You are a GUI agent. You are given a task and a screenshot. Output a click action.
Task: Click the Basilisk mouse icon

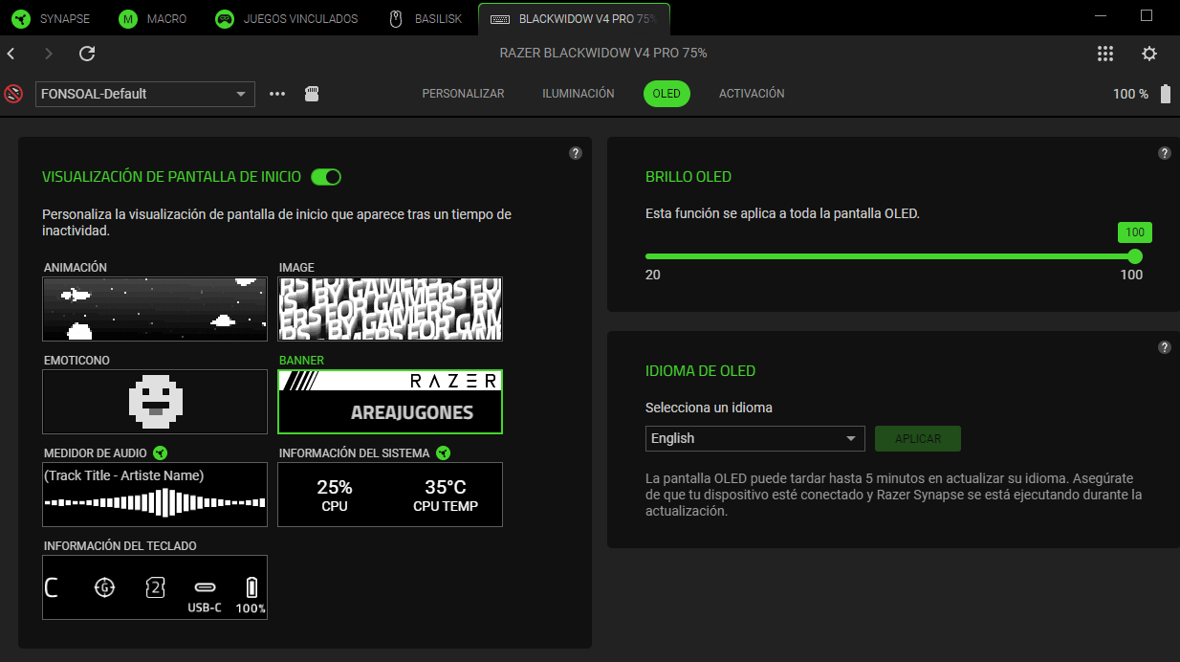(x=396, y=19)
